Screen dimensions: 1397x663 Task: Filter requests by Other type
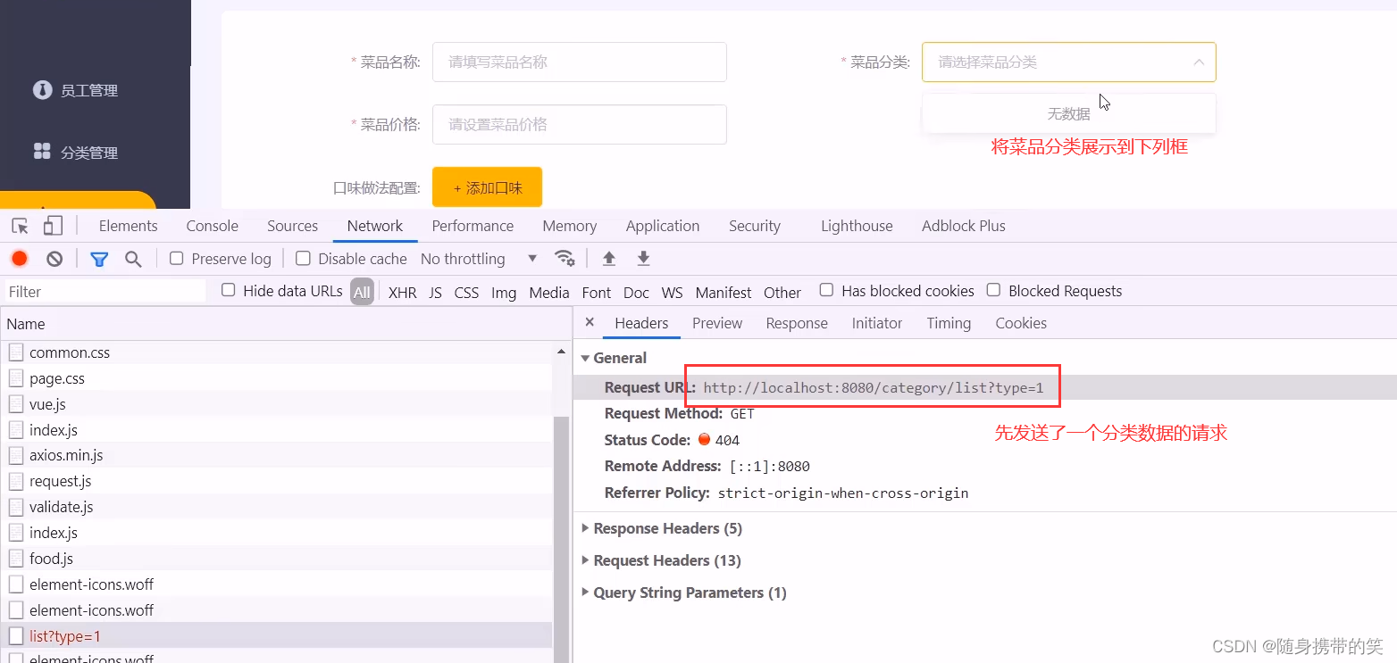[782, 293]
